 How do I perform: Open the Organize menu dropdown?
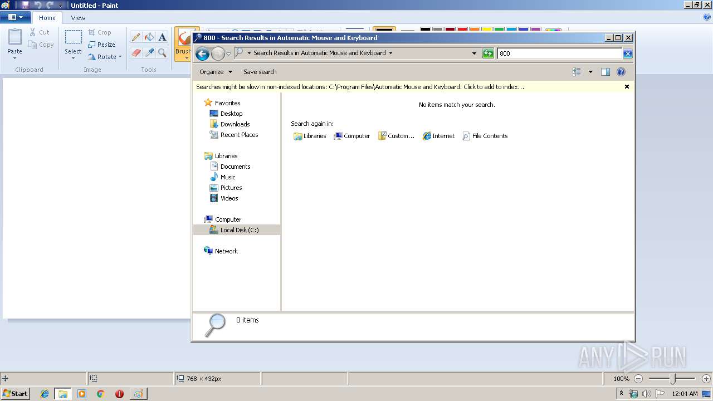(216, 72)
